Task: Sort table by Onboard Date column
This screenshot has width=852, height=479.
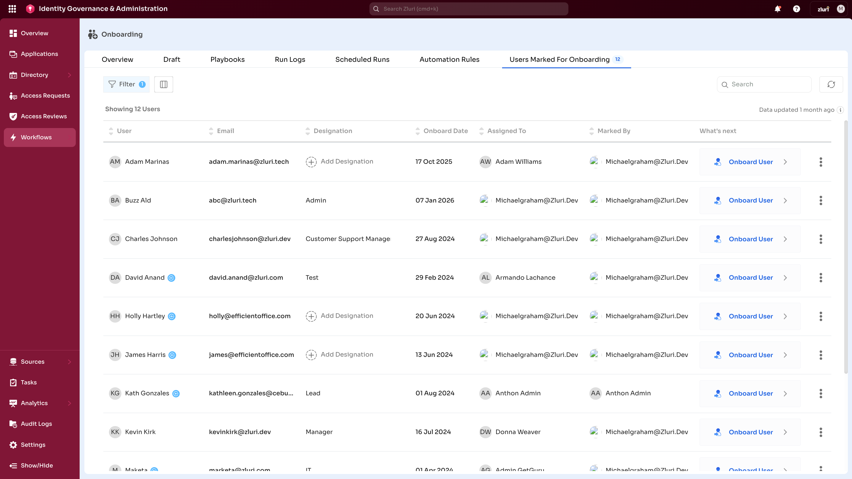Action: tap(417, 131)
